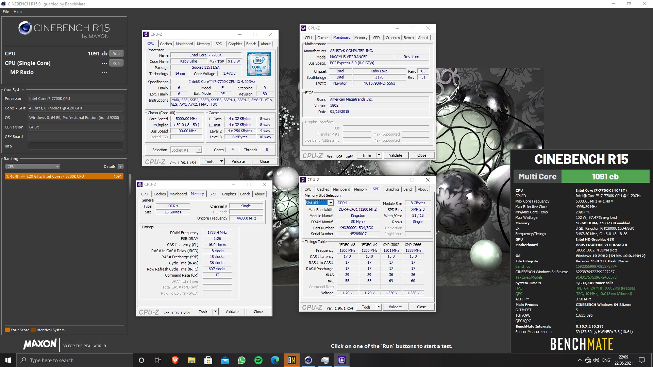
Task: Click BIOS Version value 3802
Action: pyautogui.click(x=379, y=105)
